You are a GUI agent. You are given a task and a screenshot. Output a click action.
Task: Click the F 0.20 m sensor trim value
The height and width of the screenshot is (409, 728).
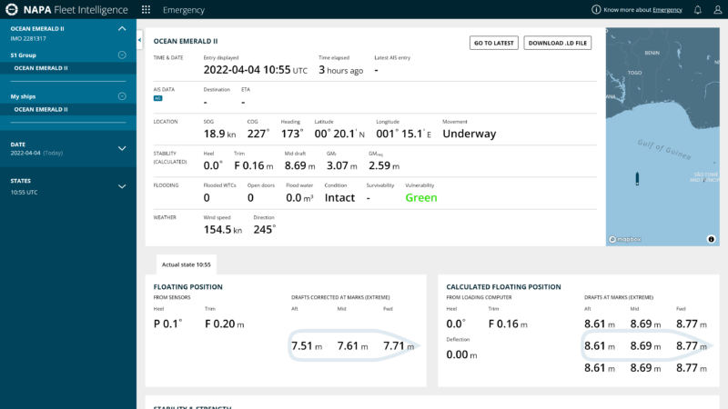(x=224, y=324)
